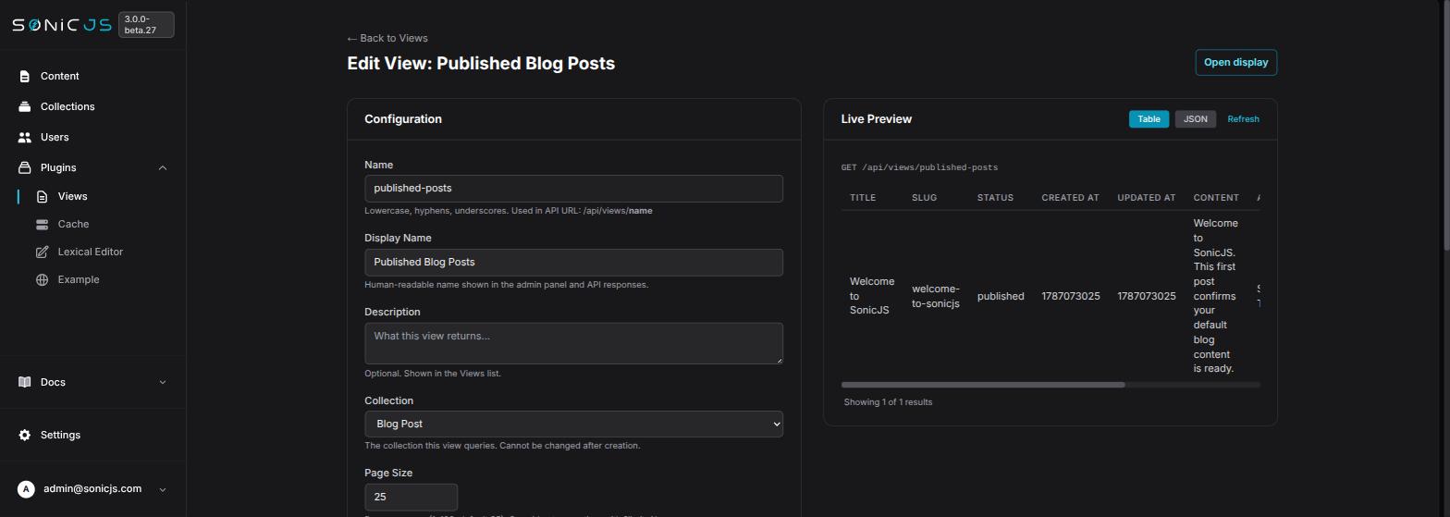Click the Docs book icon
Viewport: 1450px width, 517px height.
click(25, 382)
